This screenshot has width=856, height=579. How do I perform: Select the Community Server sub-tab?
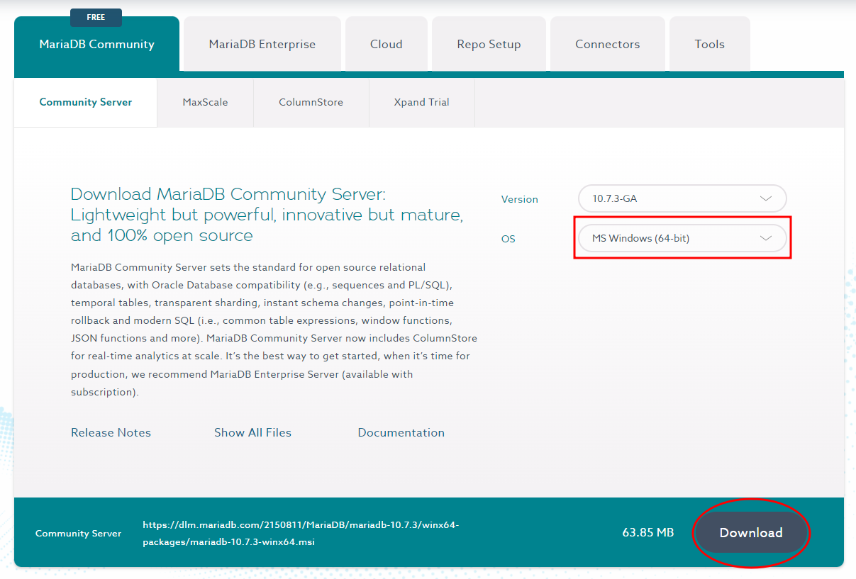(86, 102)
